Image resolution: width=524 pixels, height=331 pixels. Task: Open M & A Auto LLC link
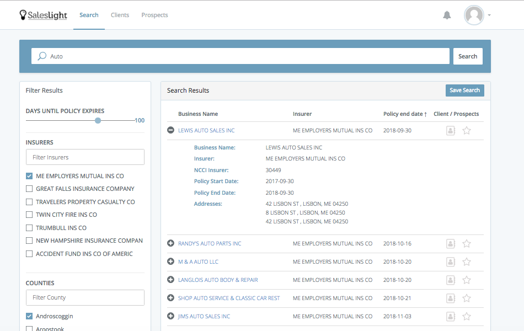point(198,262)
